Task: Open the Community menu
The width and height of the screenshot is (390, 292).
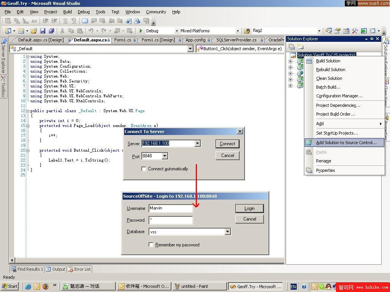Action: 156,12
